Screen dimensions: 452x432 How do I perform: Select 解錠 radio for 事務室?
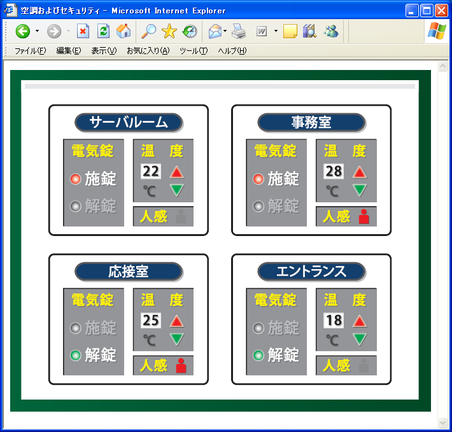[x=258, y=206]
